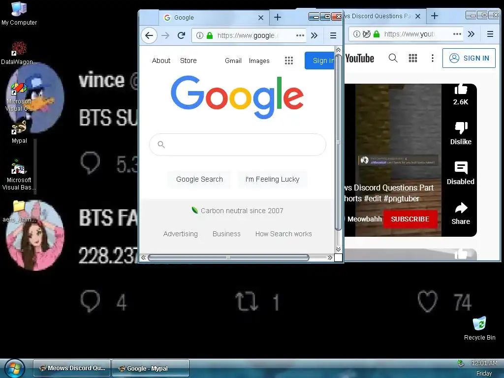This screenshot has height=378, width=504.
Task: Open the About link on Google
Action: click(161, 61)
